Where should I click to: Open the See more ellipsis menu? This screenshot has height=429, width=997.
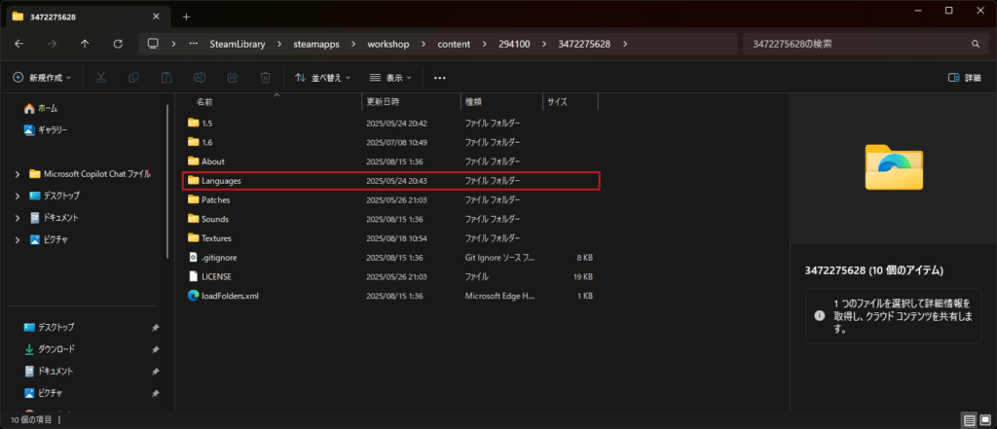(x=439, y=78)
